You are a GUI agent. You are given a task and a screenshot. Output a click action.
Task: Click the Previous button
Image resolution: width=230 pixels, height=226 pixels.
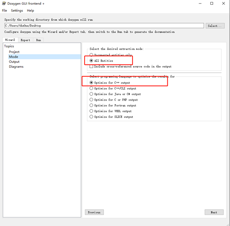coord(94,212)
